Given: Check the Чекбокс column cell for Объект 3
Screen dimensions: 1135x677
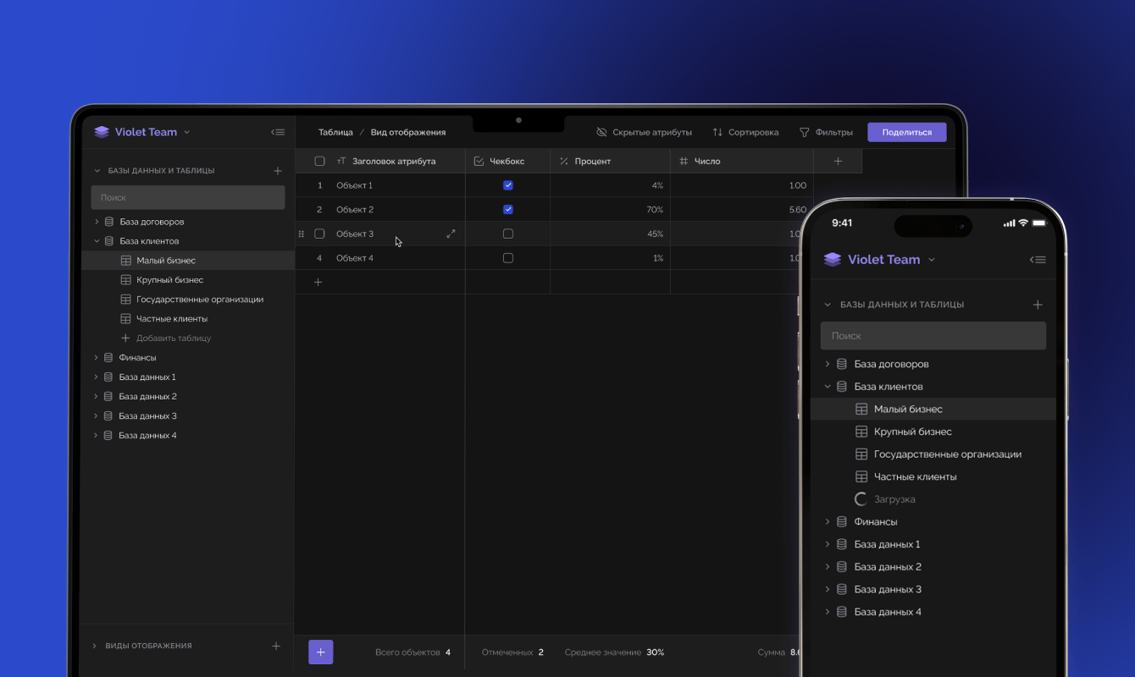Looking at the screenshot, I should point(508,234).
